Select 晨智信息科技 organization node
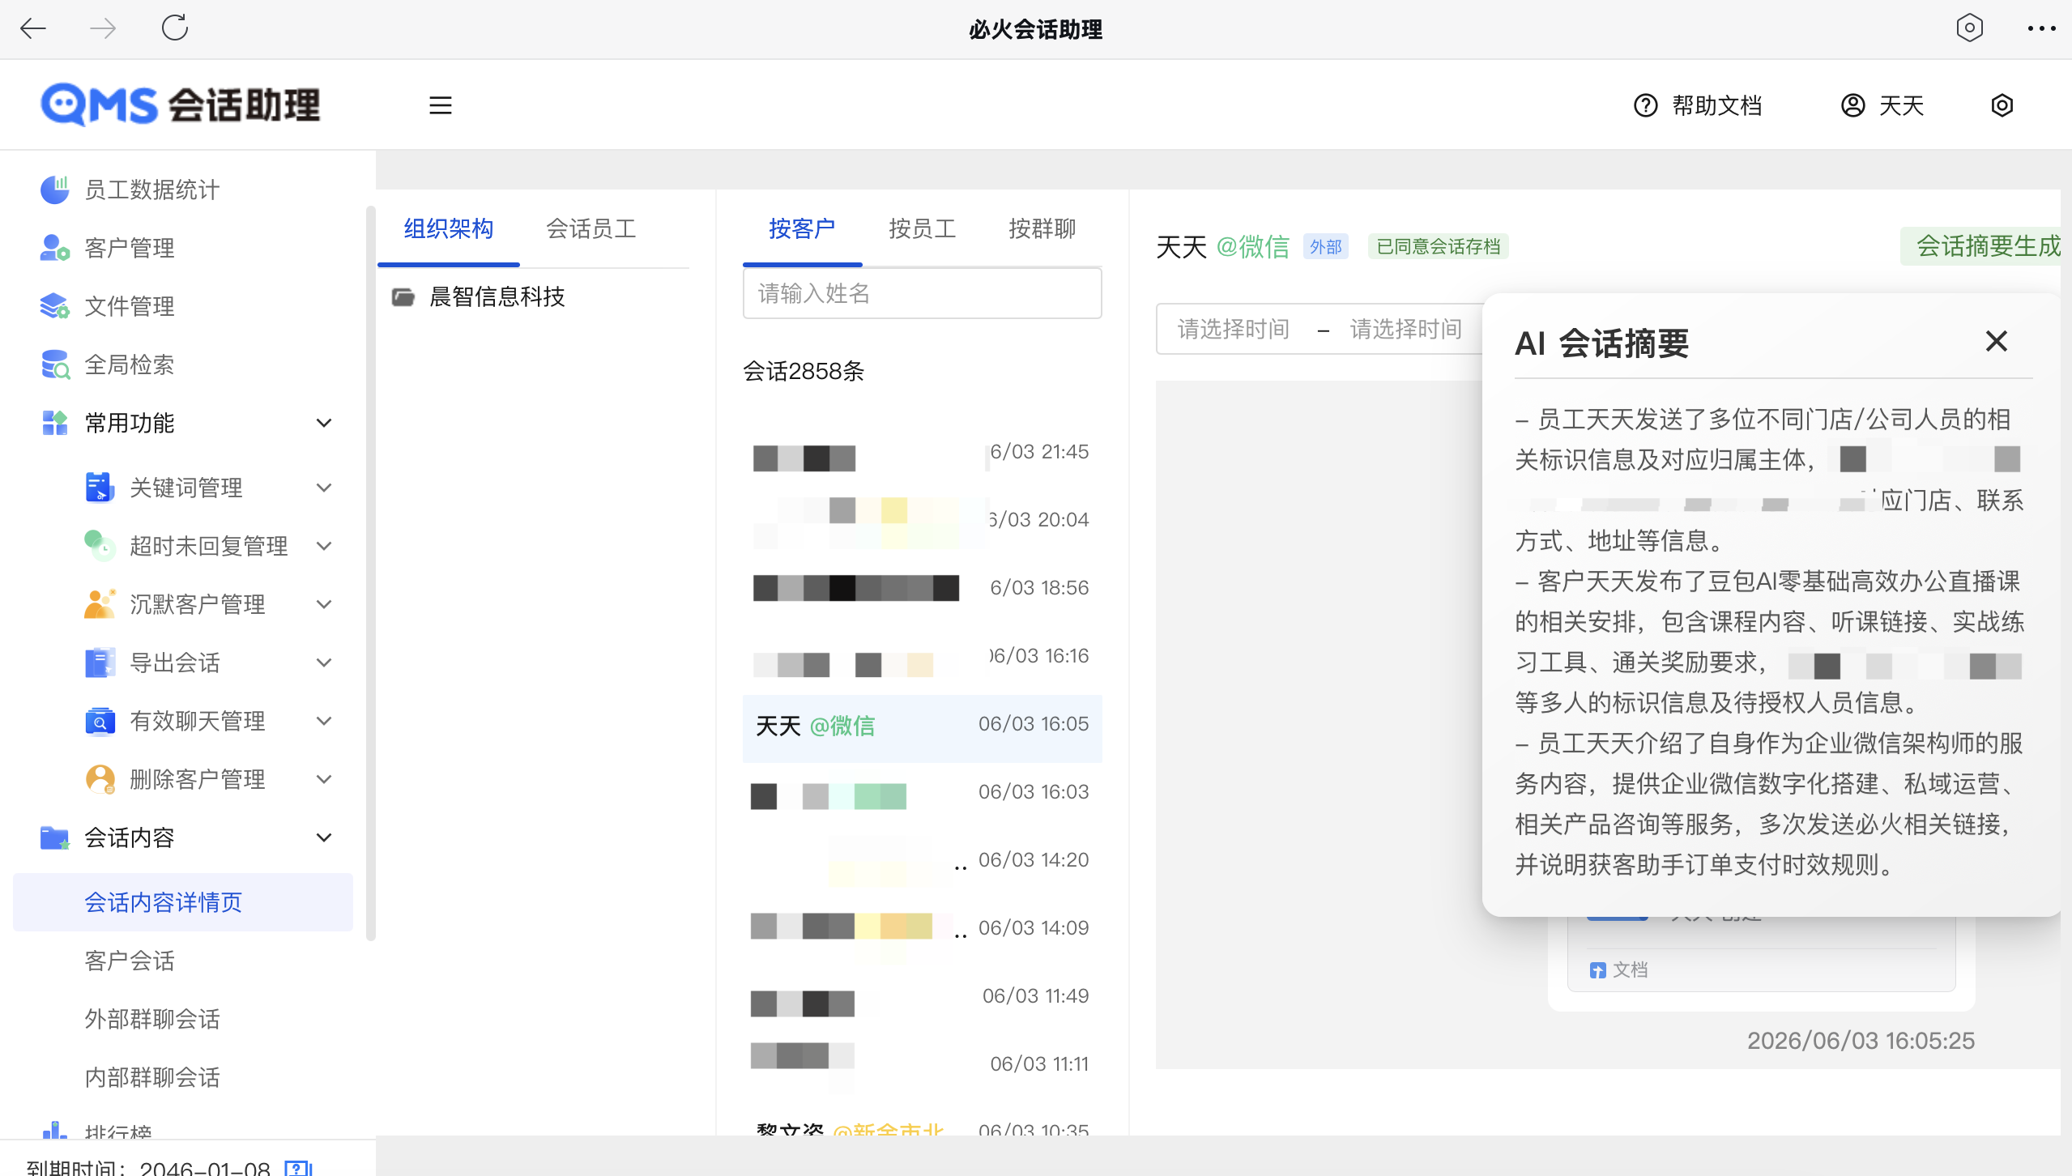 pos(497,296)
